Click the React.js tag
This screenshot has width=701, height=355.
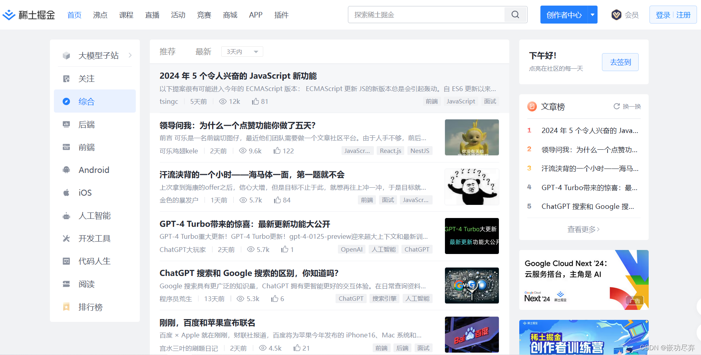(x=391, y=151)
